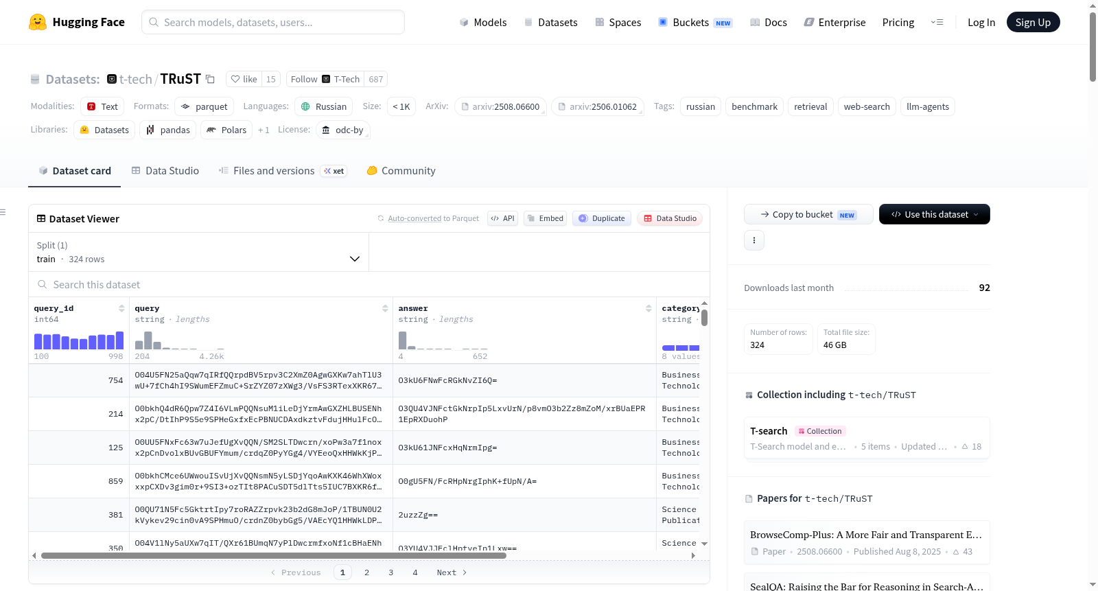The width and height of the screenshot is (1098, 591).
Task: Click the Log In link
Action: tap(981, 22)
